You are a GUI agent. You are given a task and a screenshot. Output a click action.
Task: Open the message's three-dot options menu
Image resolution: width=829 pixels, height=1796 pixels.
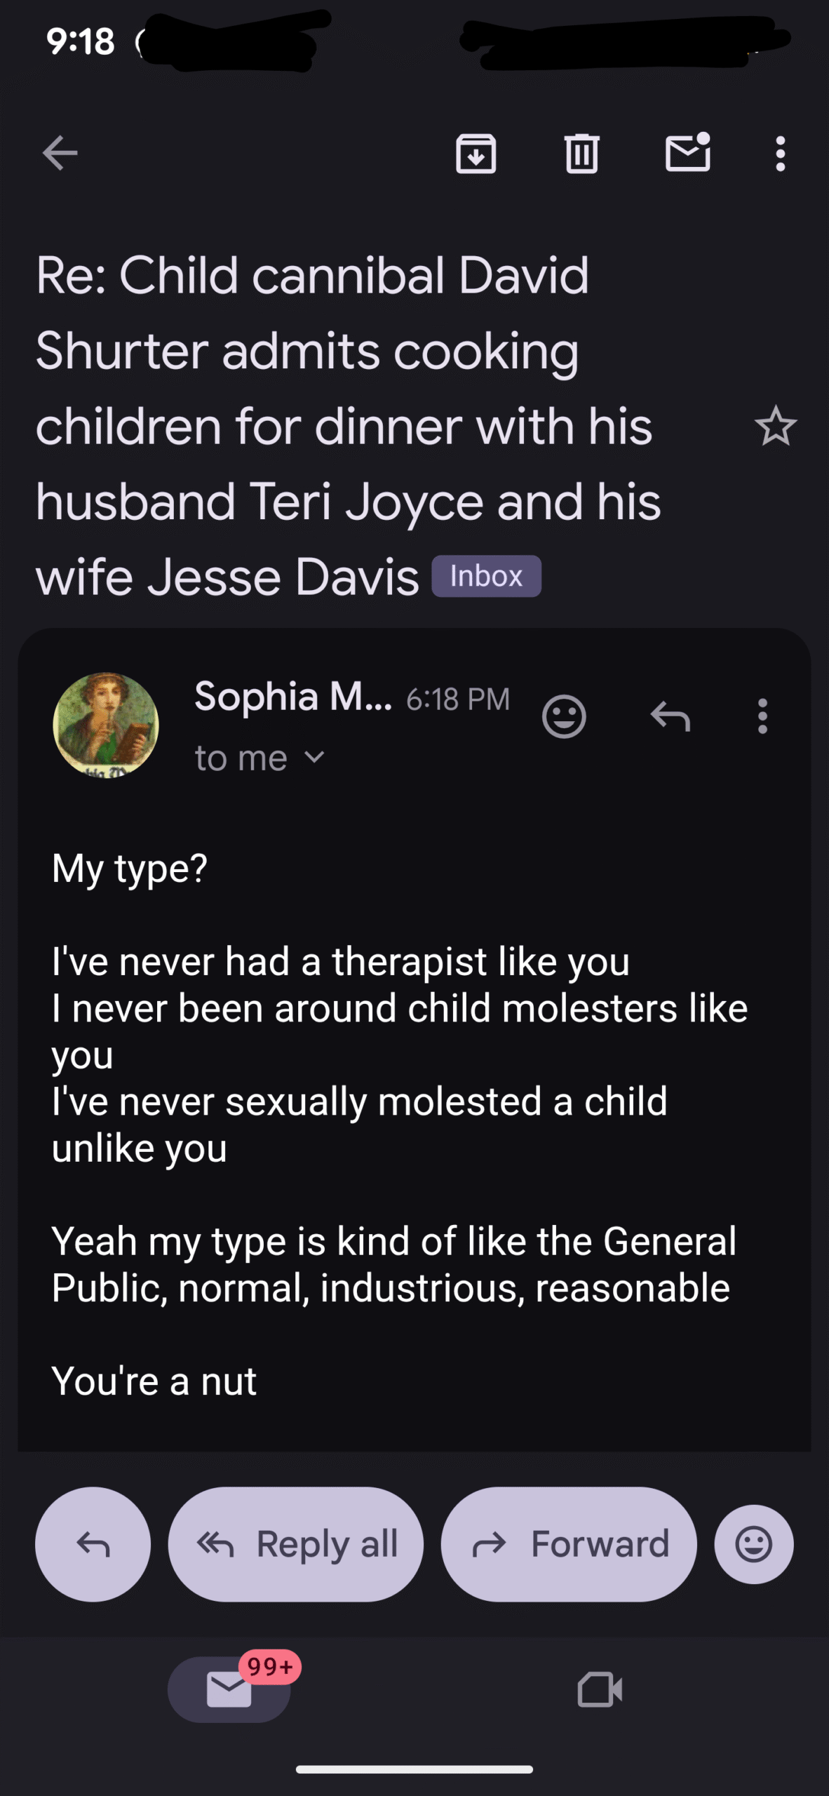coord(762,716)
